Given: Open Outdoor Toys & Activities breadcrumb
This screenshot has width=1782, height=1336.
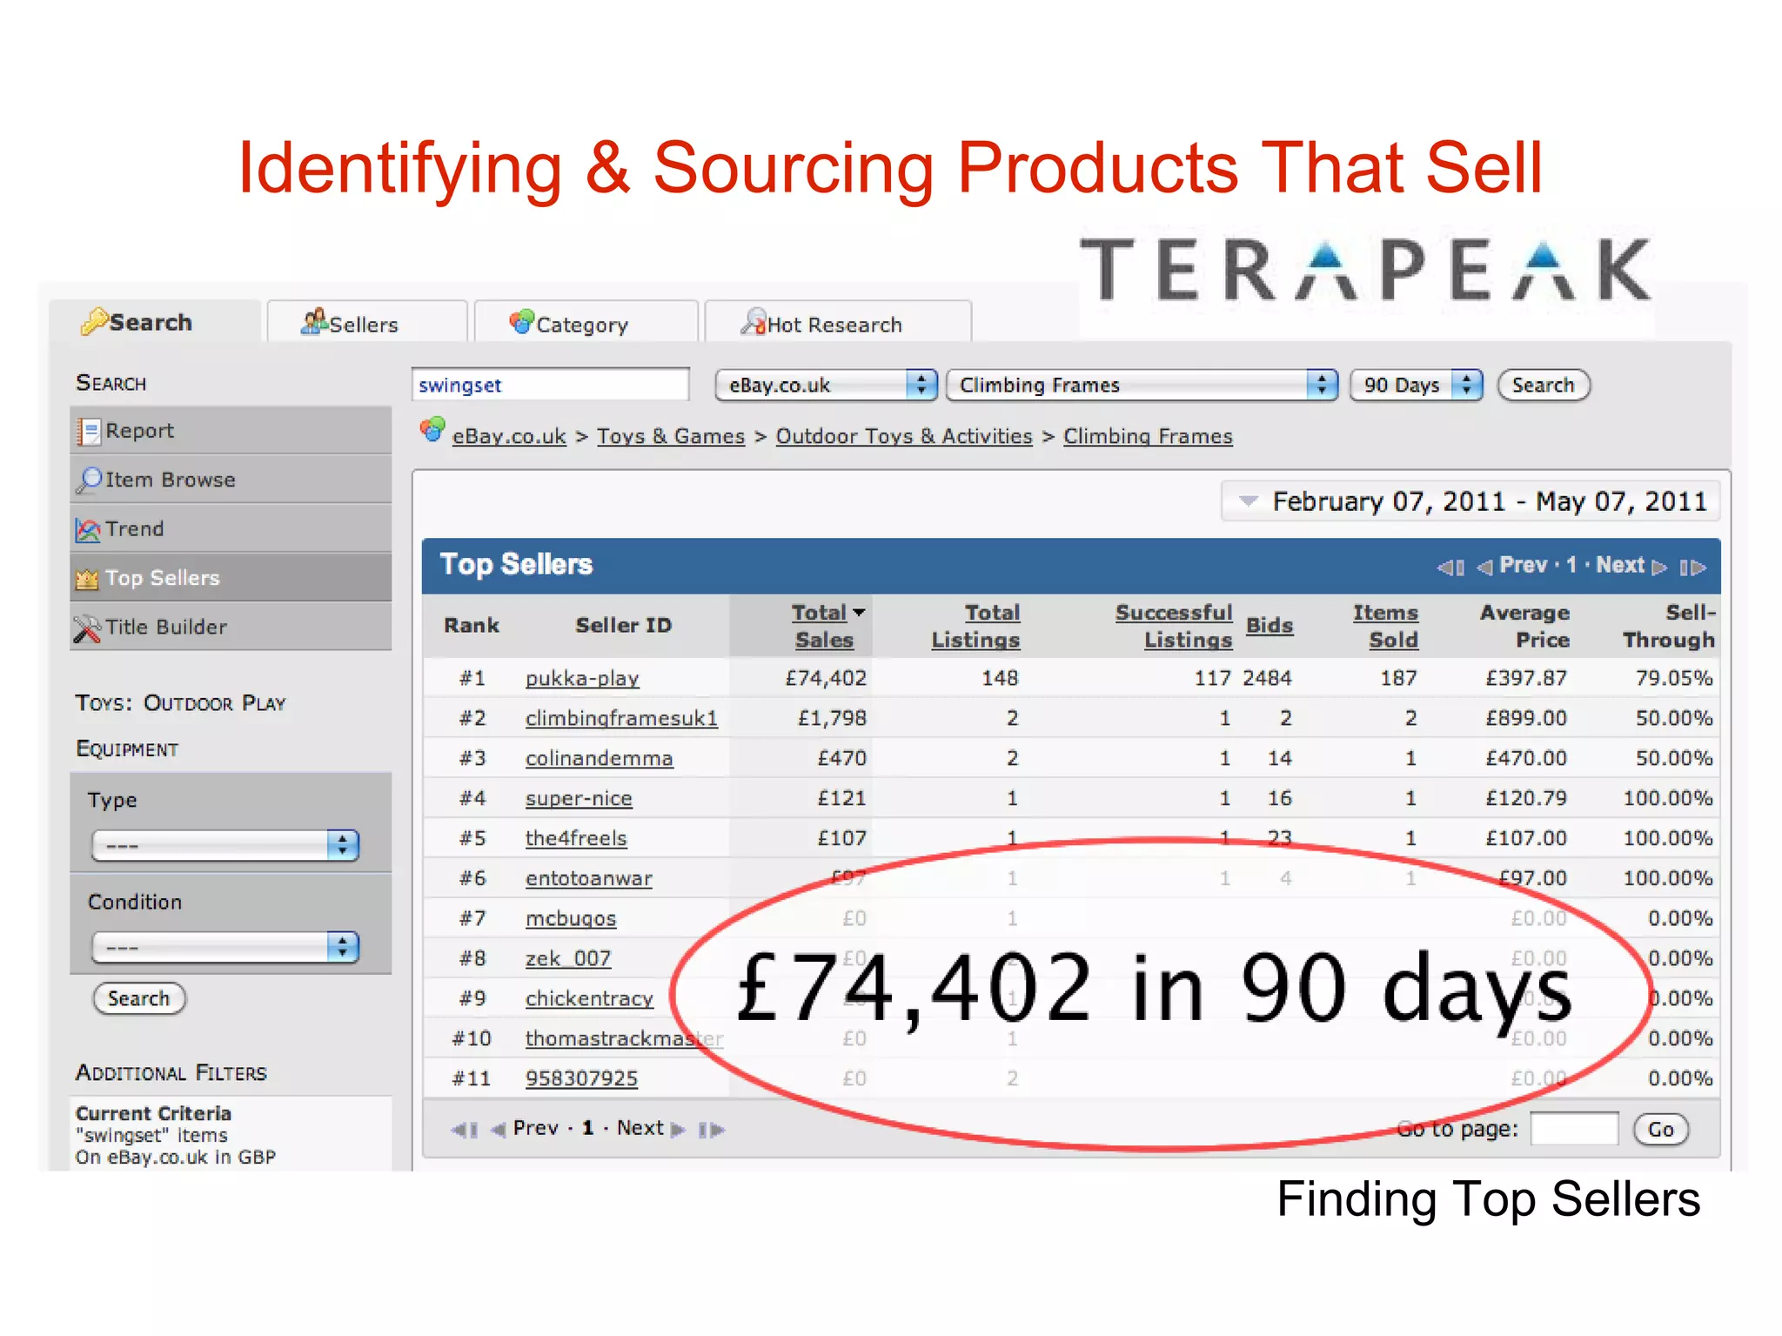Looking at the screenshot, I should click(x=904, y=436).
